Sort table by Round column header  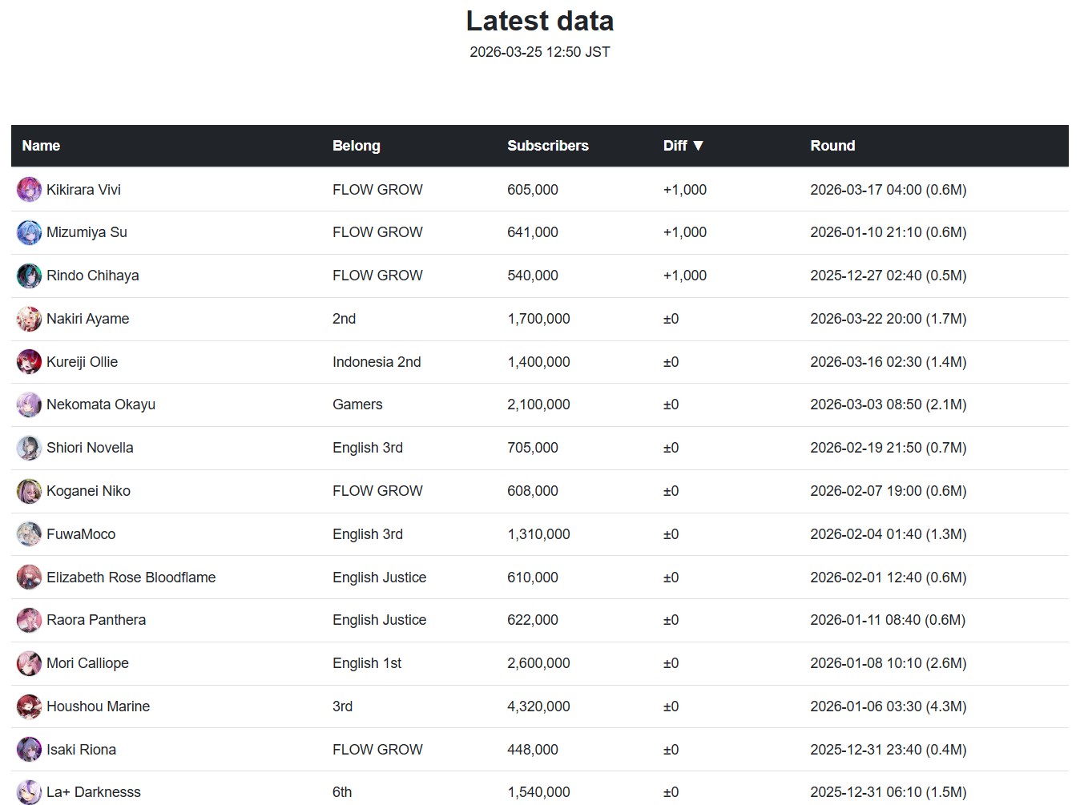tap(832, 146)
